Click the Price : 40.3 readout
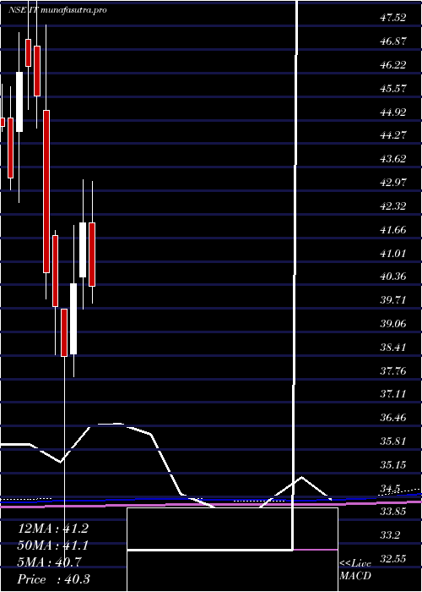422x592 pixels. point(53,579)
